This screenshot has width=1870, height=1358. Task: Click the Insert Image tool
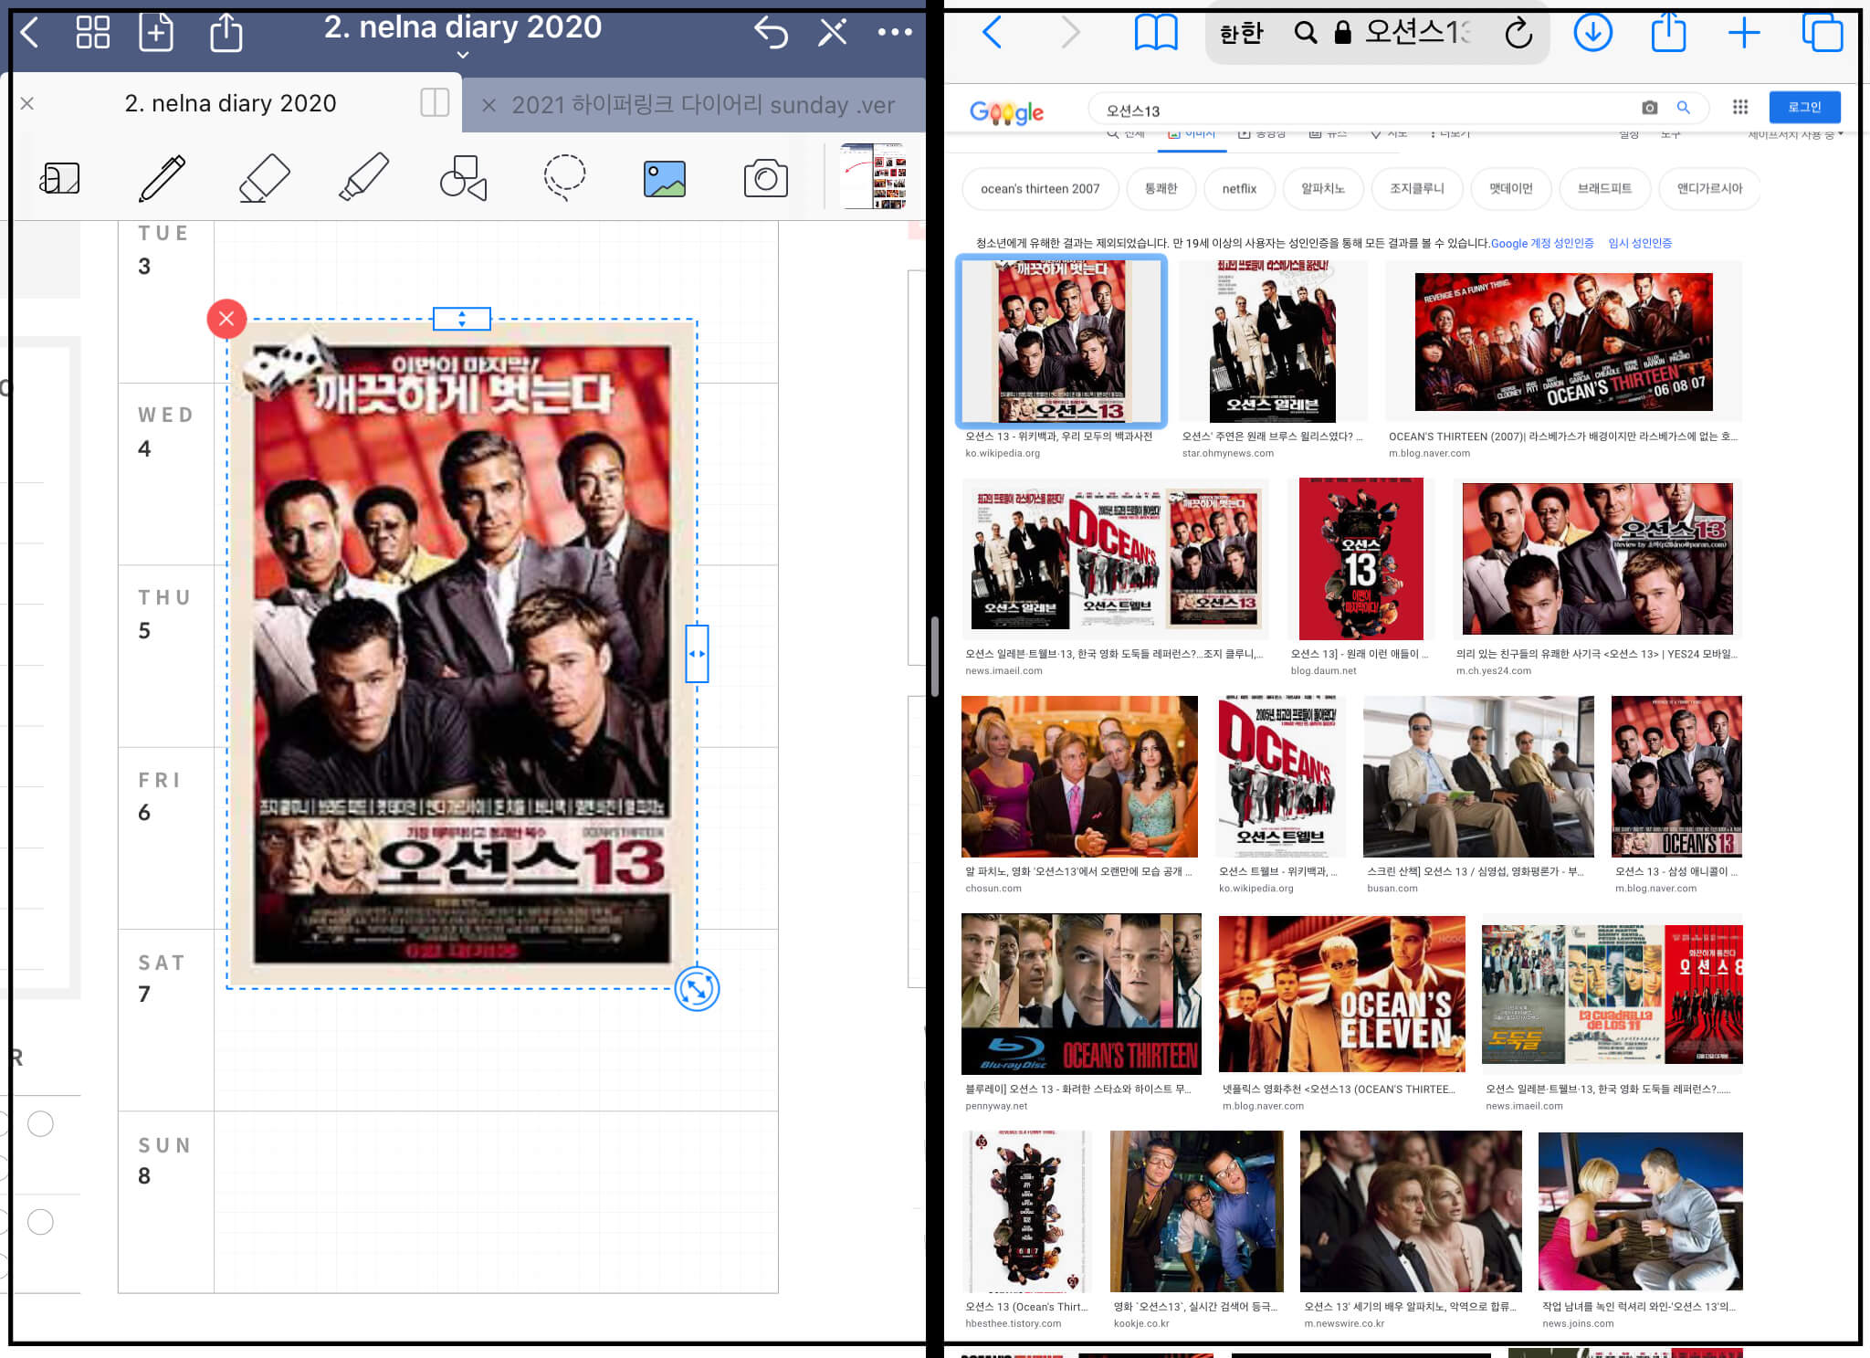click(x=665, y=179)
